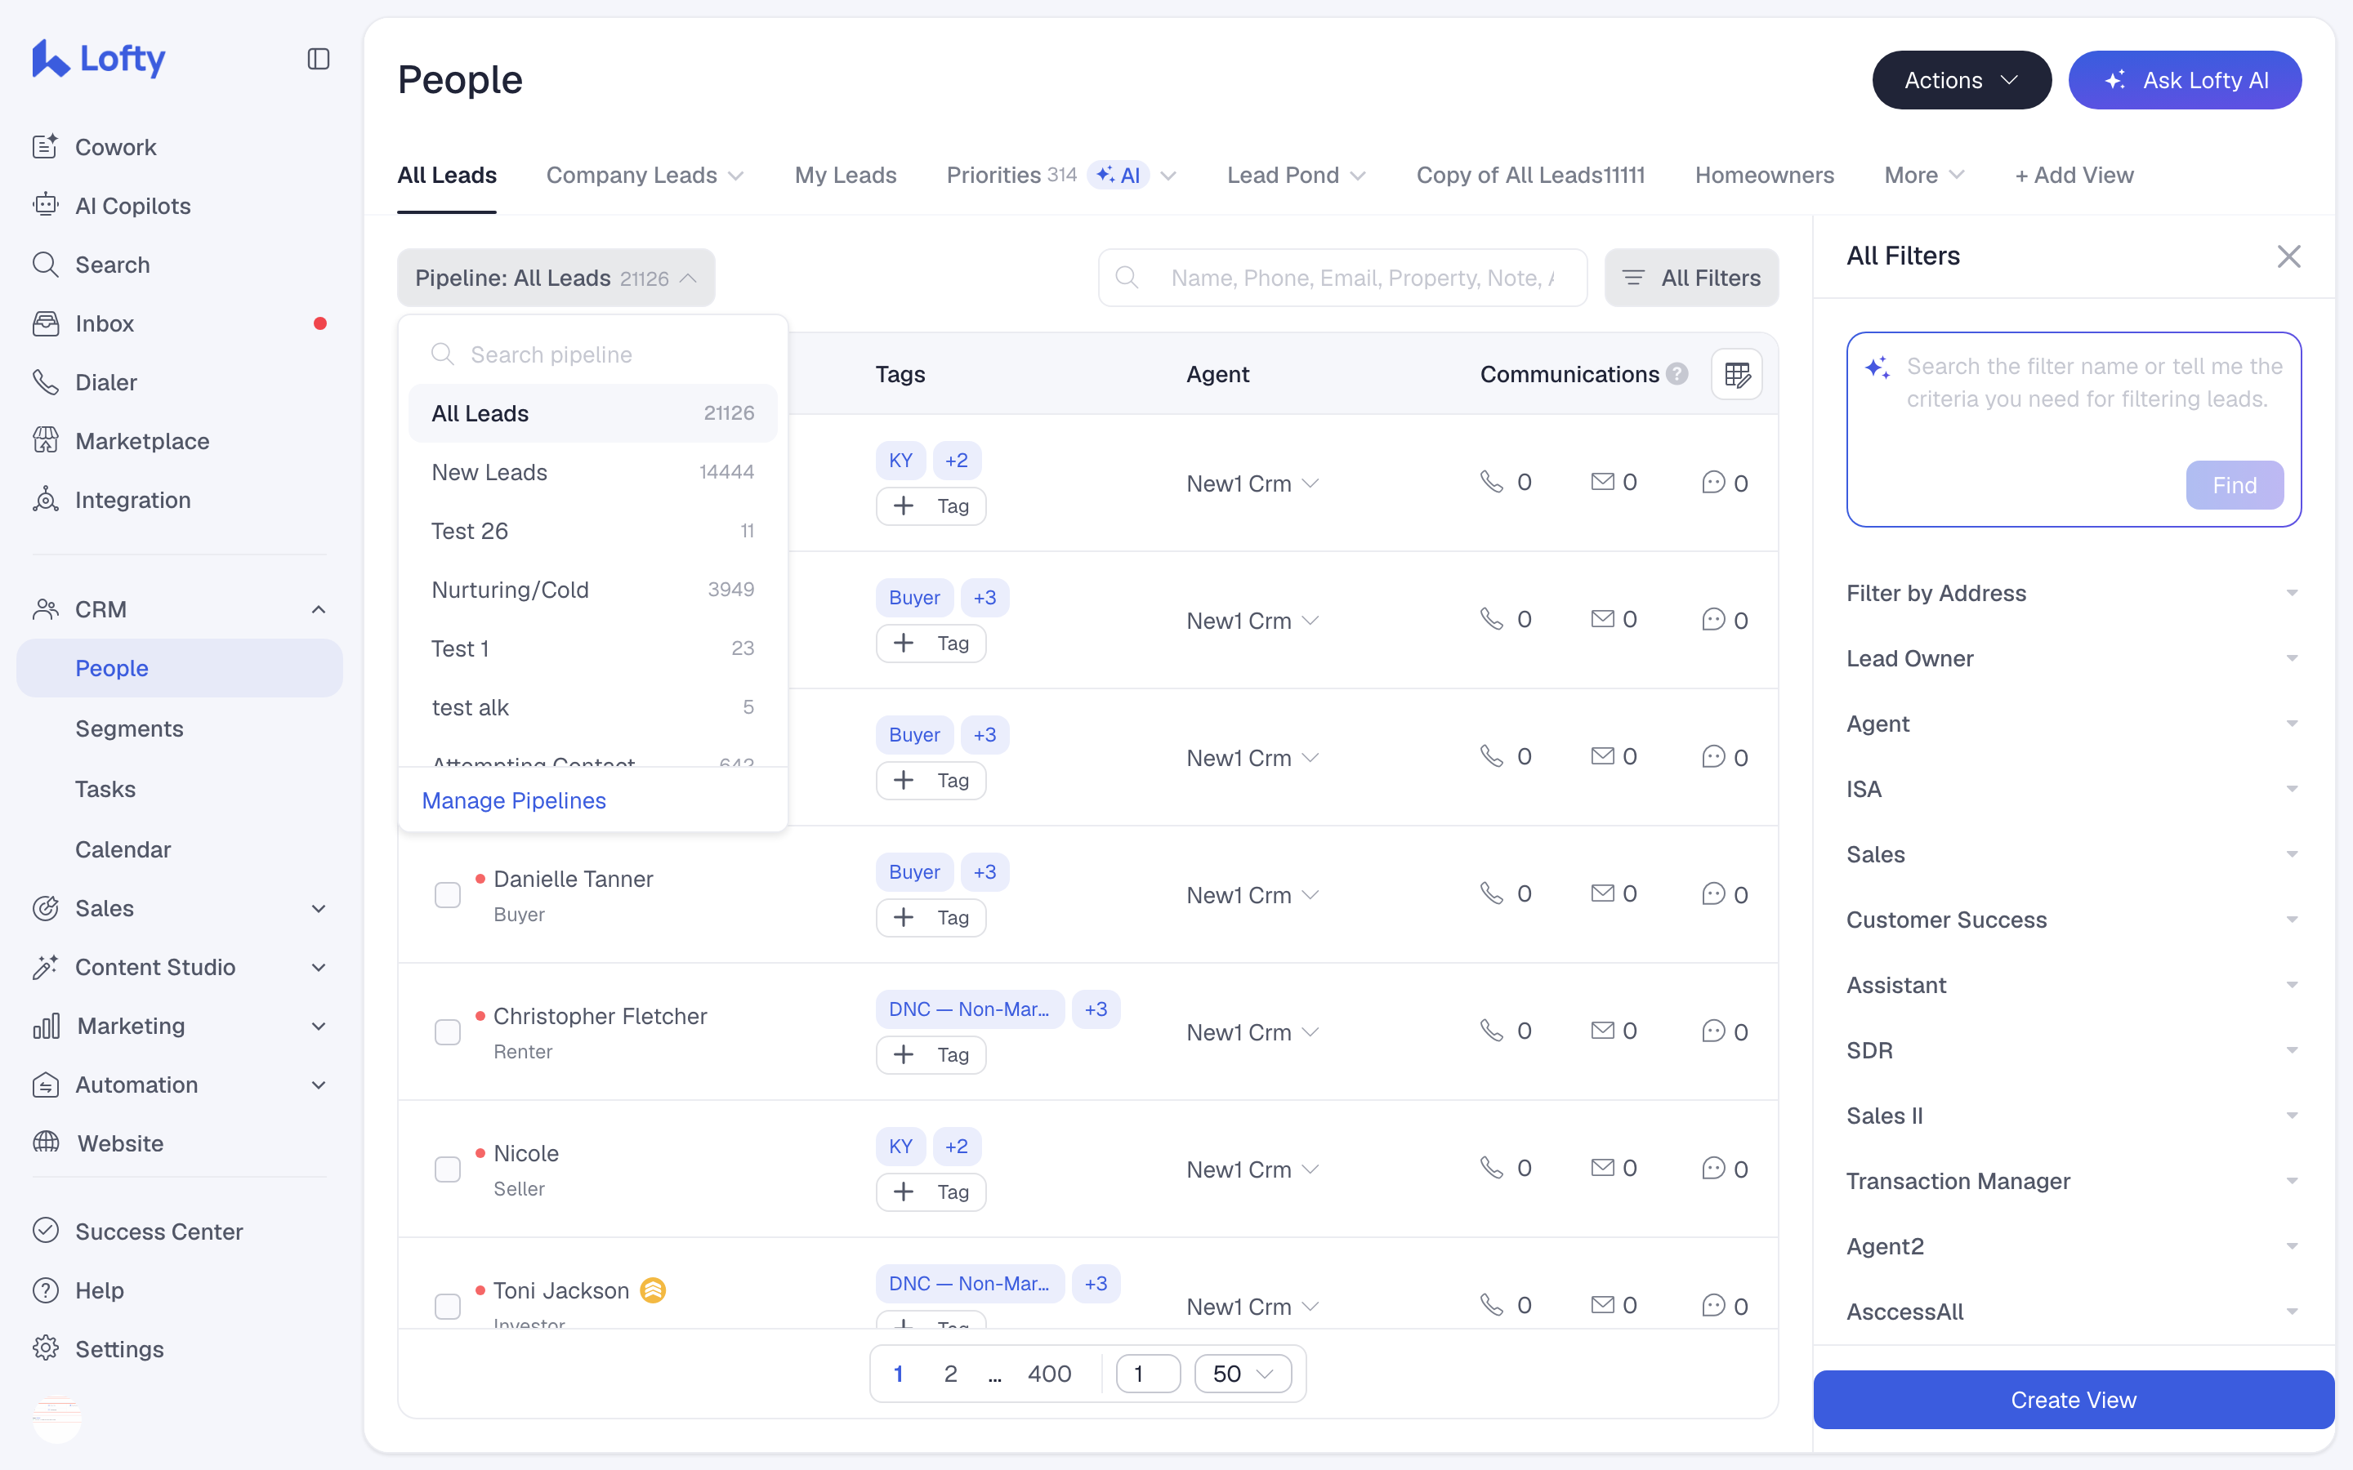Open the Dialer phone icon
Screen dimensions: 2353x1470
46,382
